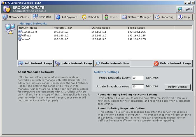Sort by Network IP Set column header
Viewport: 196px width, 137px height.
[x=71, y=28]
